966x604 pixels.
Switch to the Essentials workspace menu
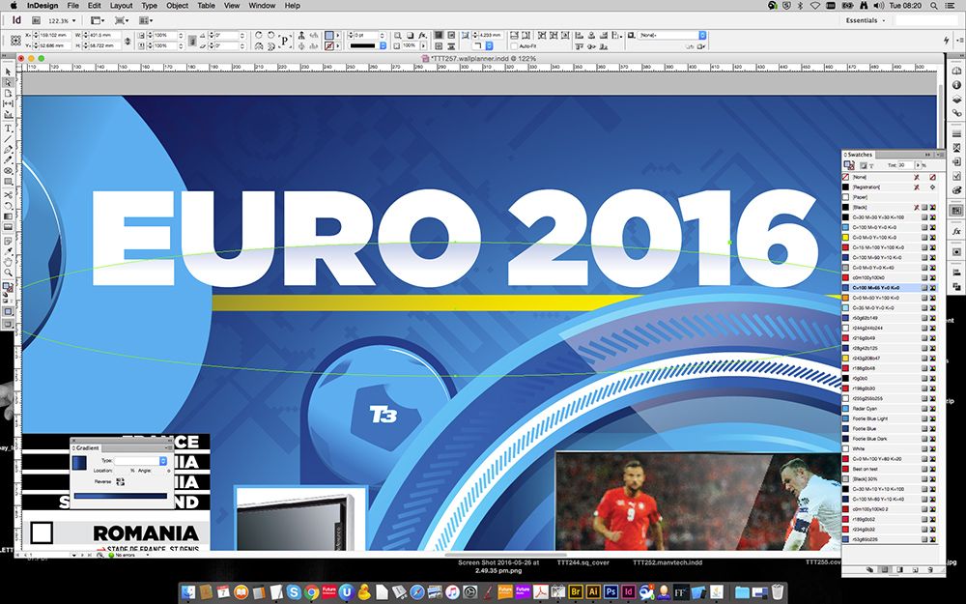point(863,18)
